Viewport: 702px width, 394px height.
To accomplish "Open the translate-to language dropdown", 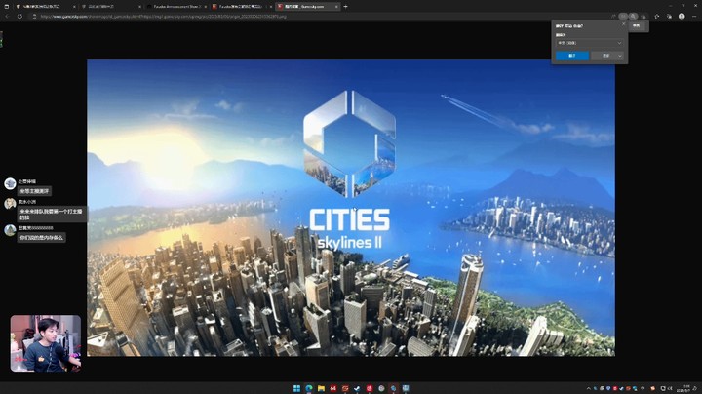I will point(589,43).
